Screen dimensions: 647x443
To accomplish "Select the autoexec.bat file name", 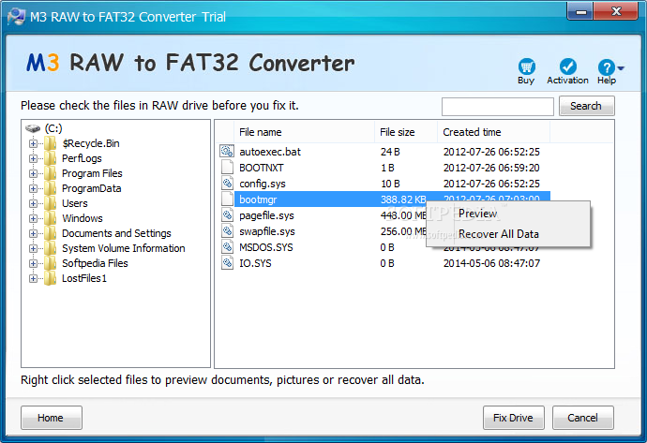I will [270, 152].
